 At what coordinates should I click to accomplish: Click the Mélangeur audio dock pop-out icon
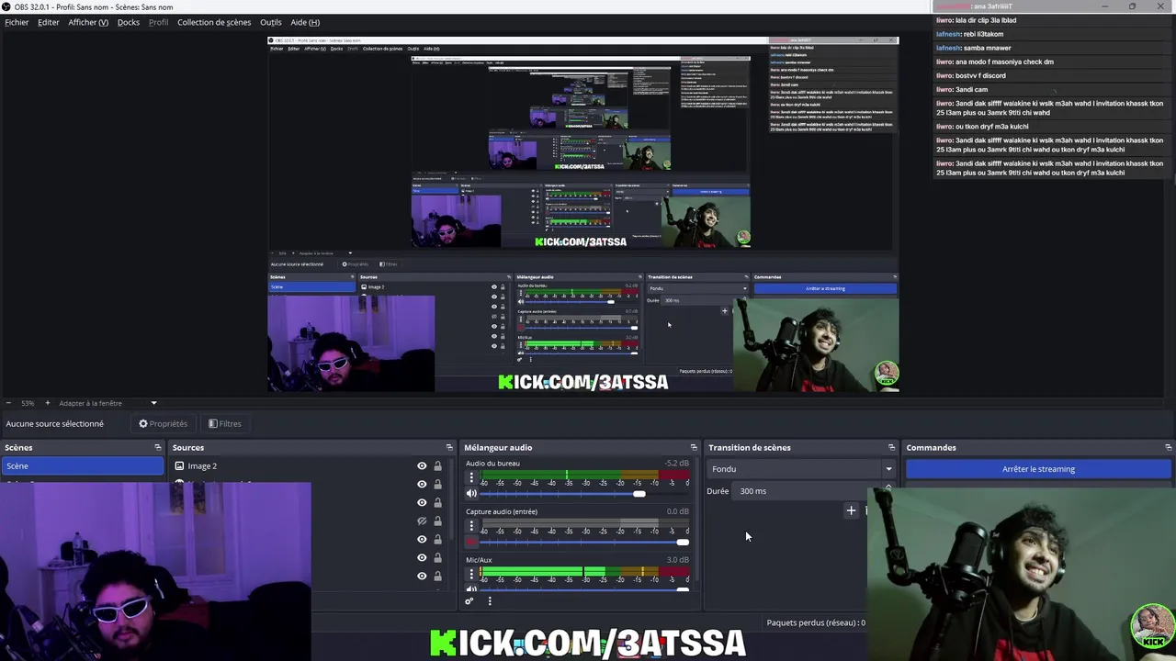coord(694,447)
